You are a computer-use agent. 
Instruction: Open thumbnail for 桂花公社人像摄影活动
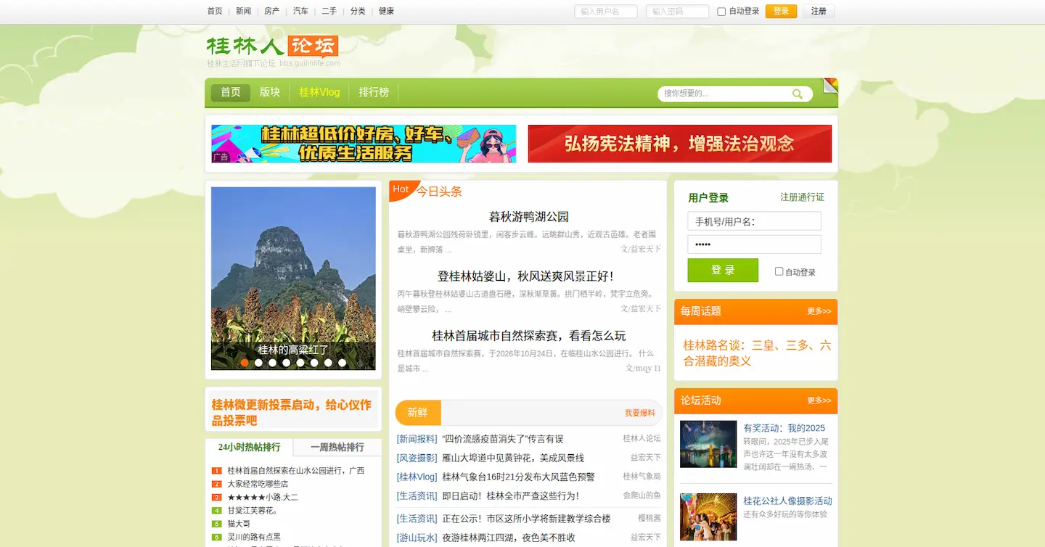pos(708,517)
